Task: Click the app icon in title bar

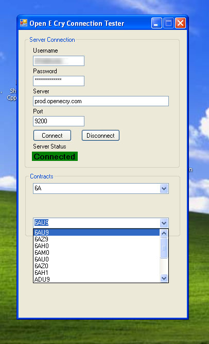Action: click(x=24, y=23)
